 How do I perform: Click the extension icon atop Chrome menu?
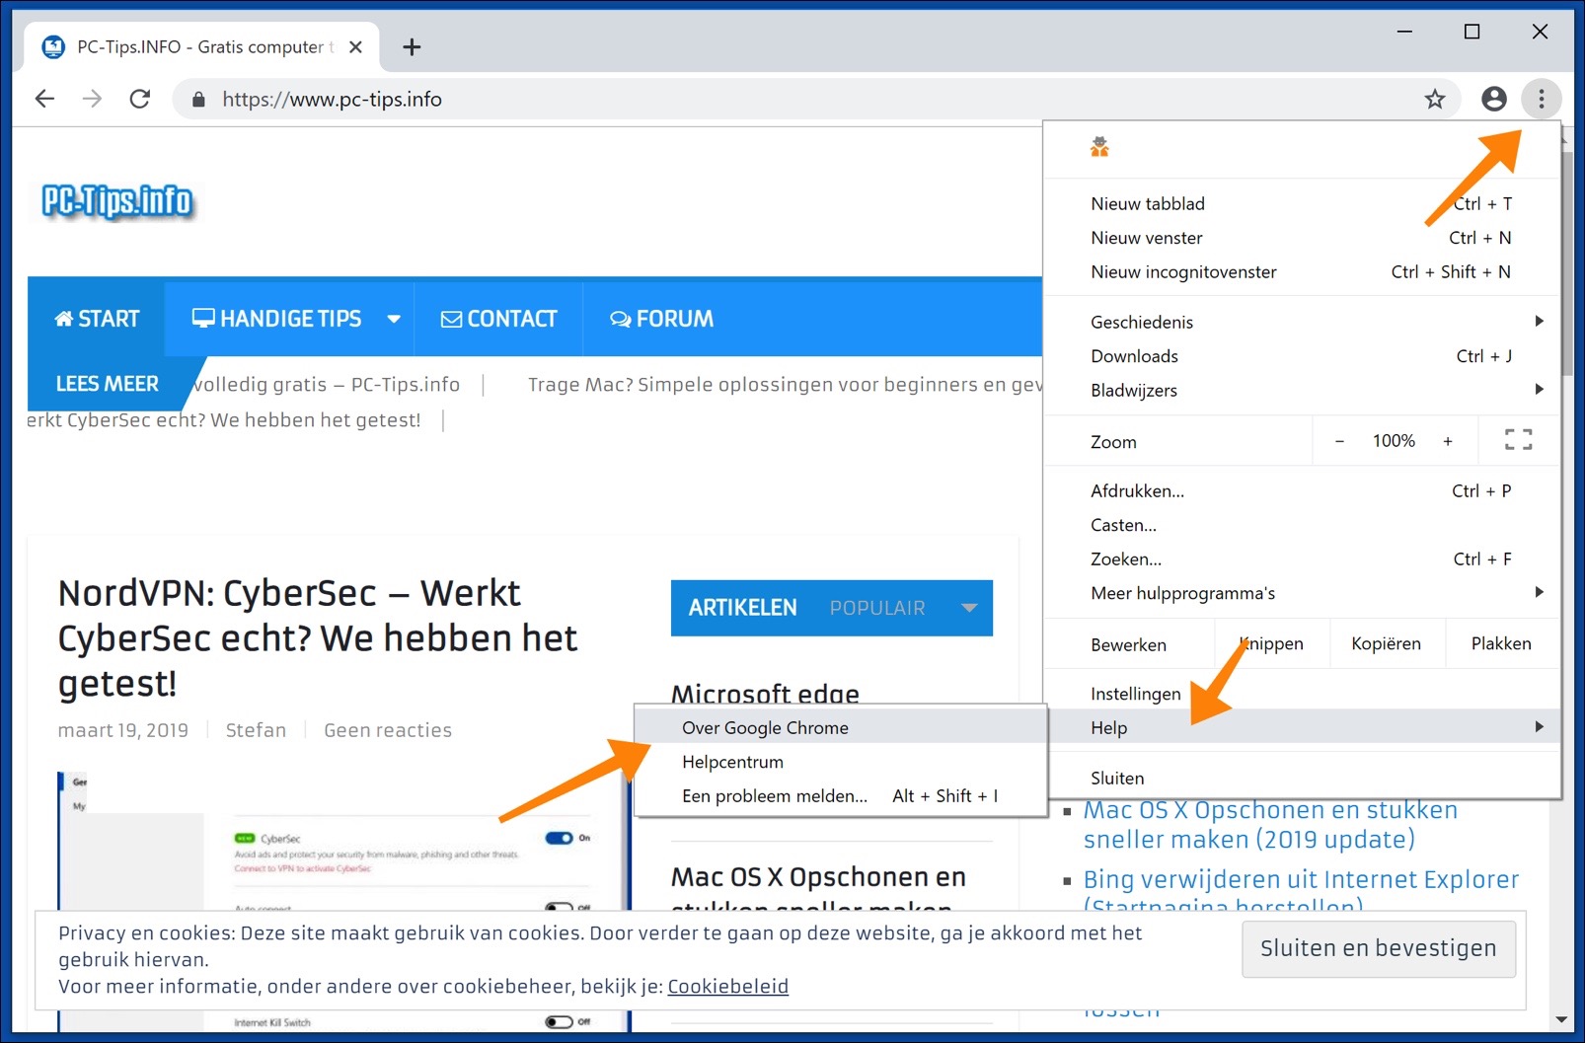click(x=1099, y=147)
